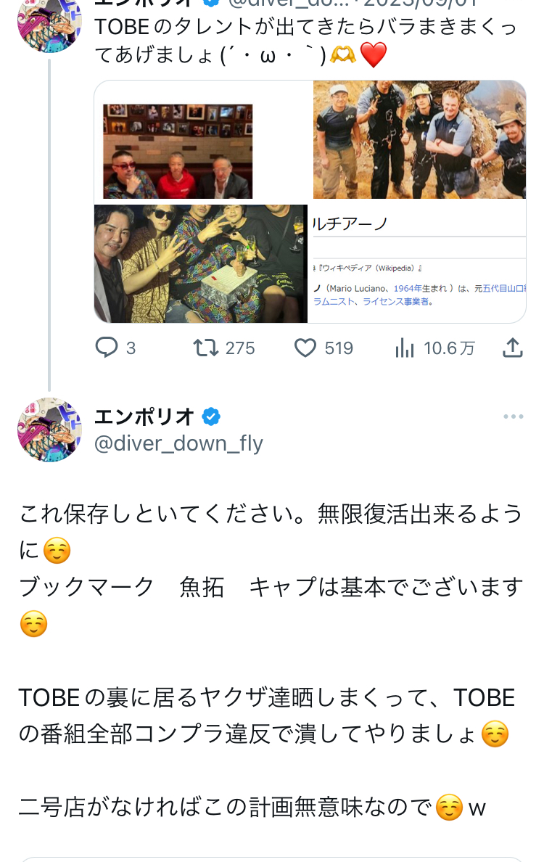This screenshot has height=862, width=544.
Task: Like the post with the heart icon
Action: pyautogui.click(x=305, y=348)
